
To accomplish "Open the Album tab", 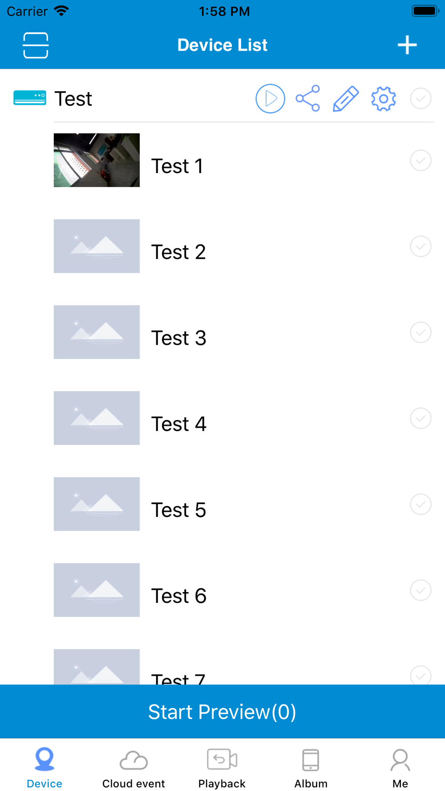I will click(x=311, y=768).
